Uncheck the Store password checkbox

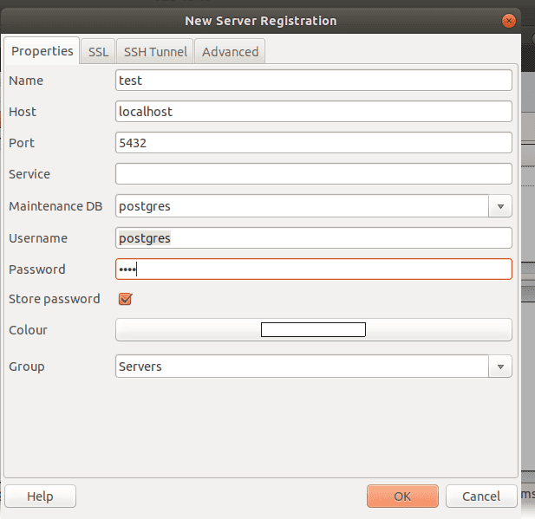[125, 299]
